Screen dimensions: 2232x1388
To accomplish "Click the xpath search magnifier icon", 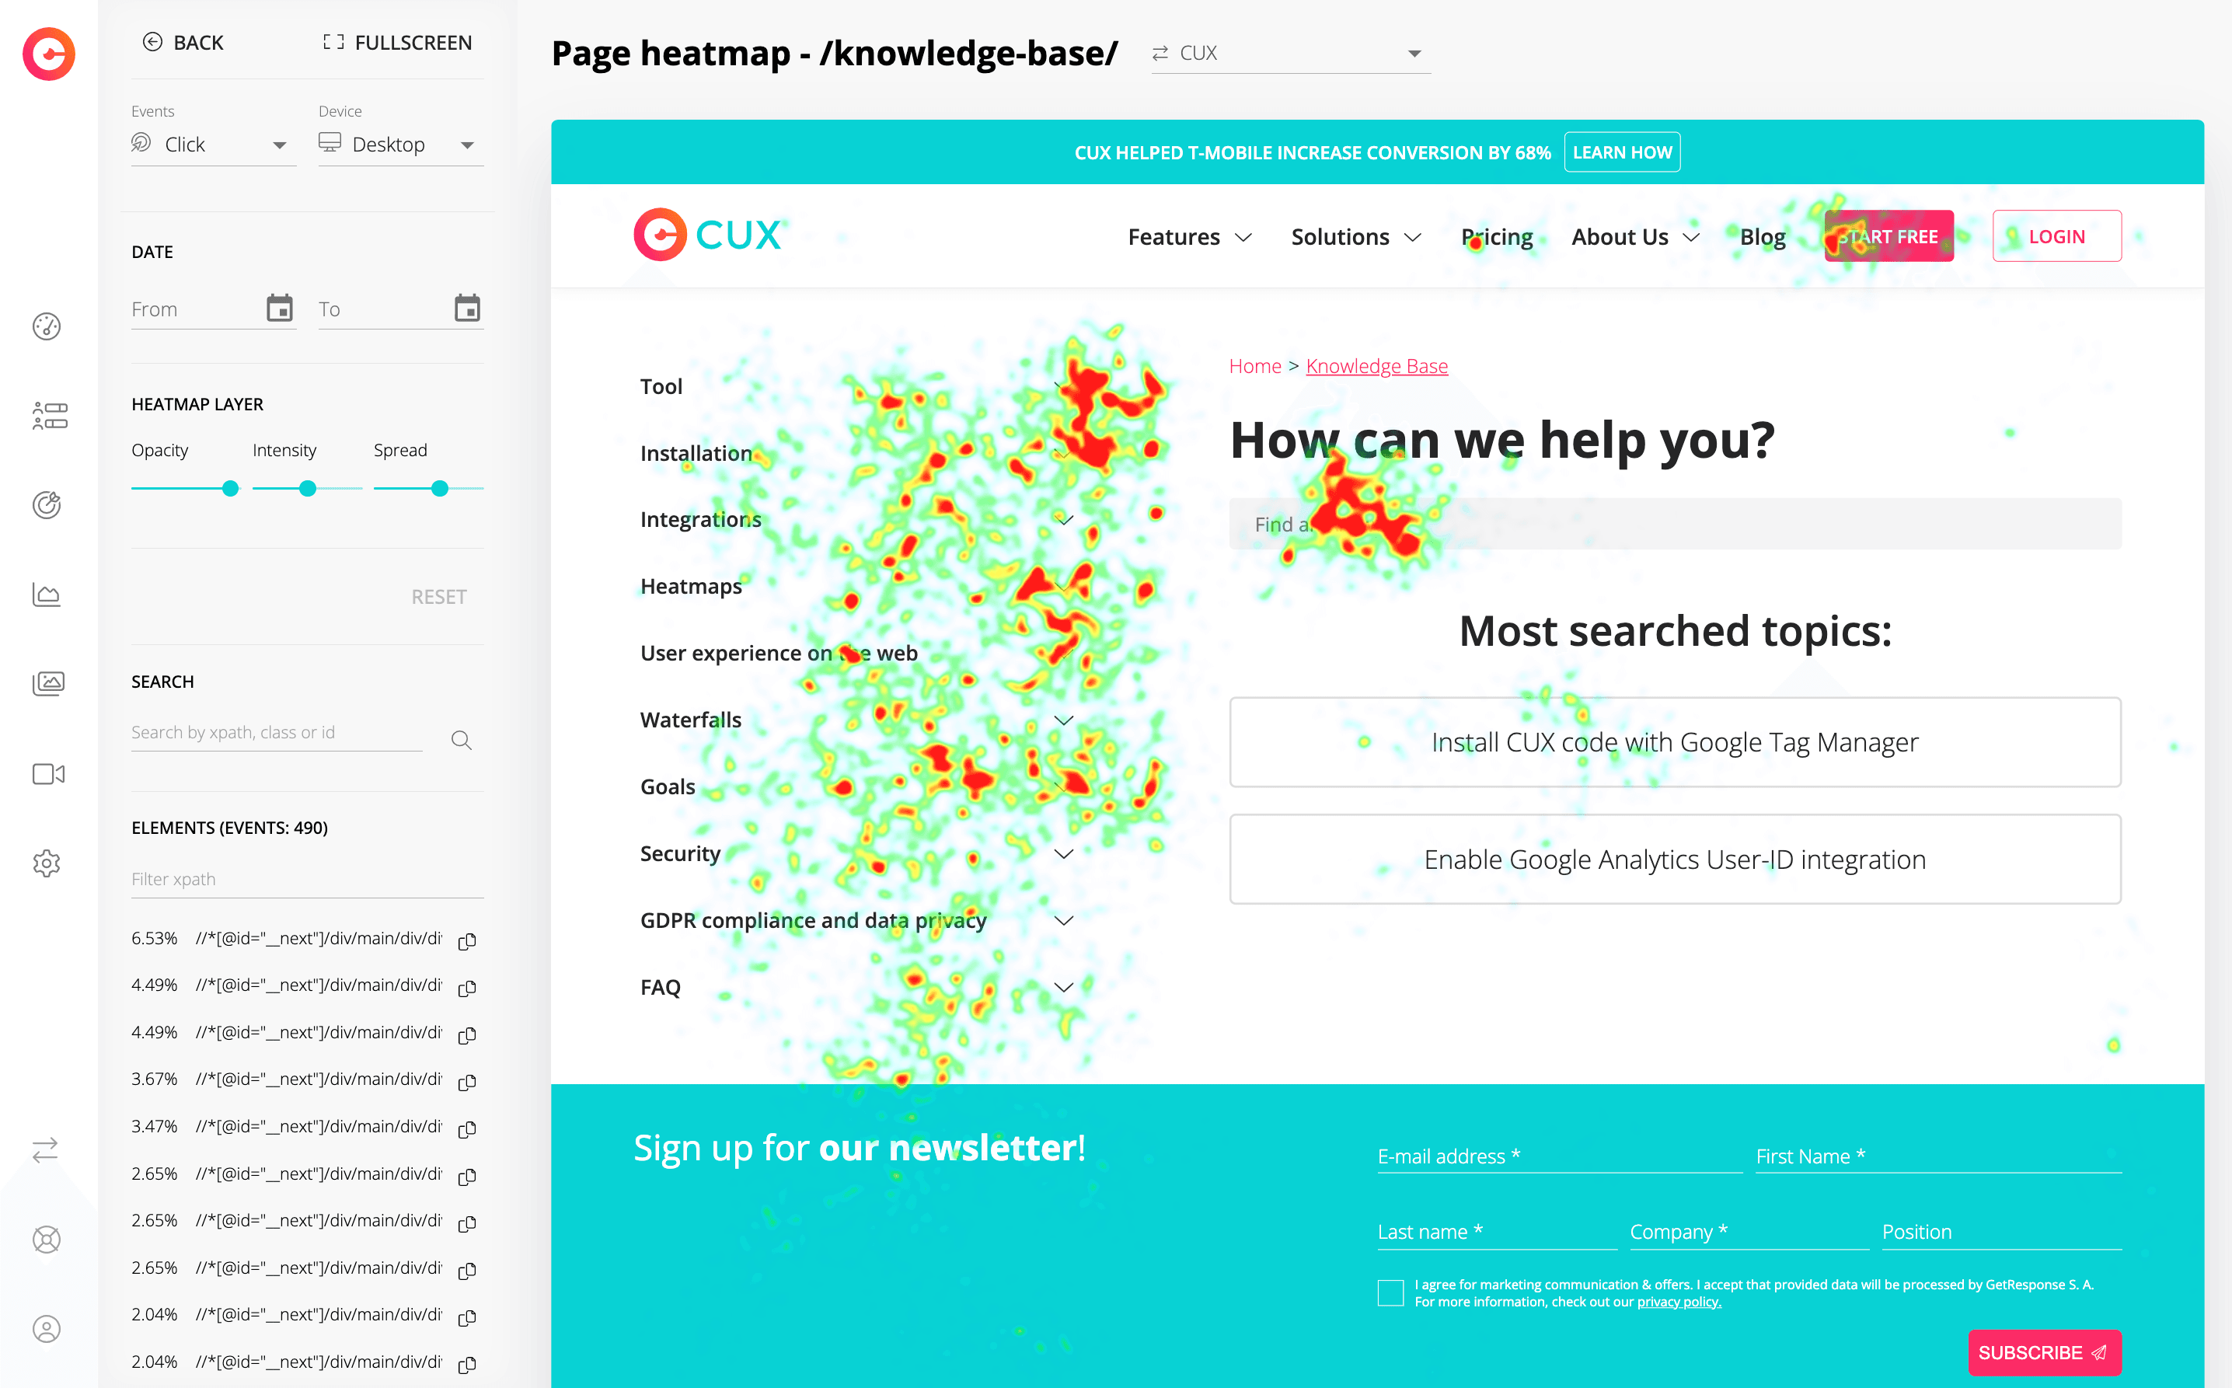I will (x=462, y=740).
